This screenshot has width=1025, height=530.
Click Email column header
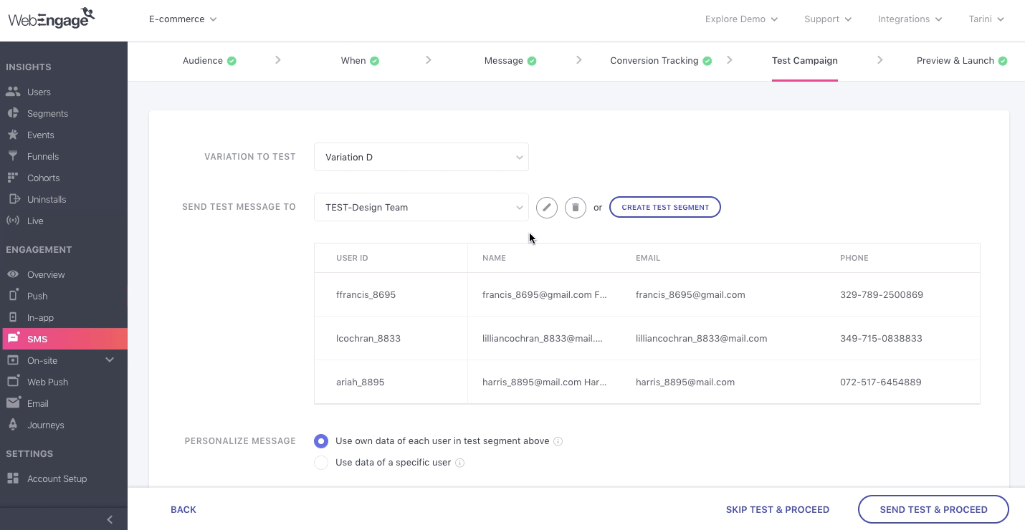coord(648,258)
